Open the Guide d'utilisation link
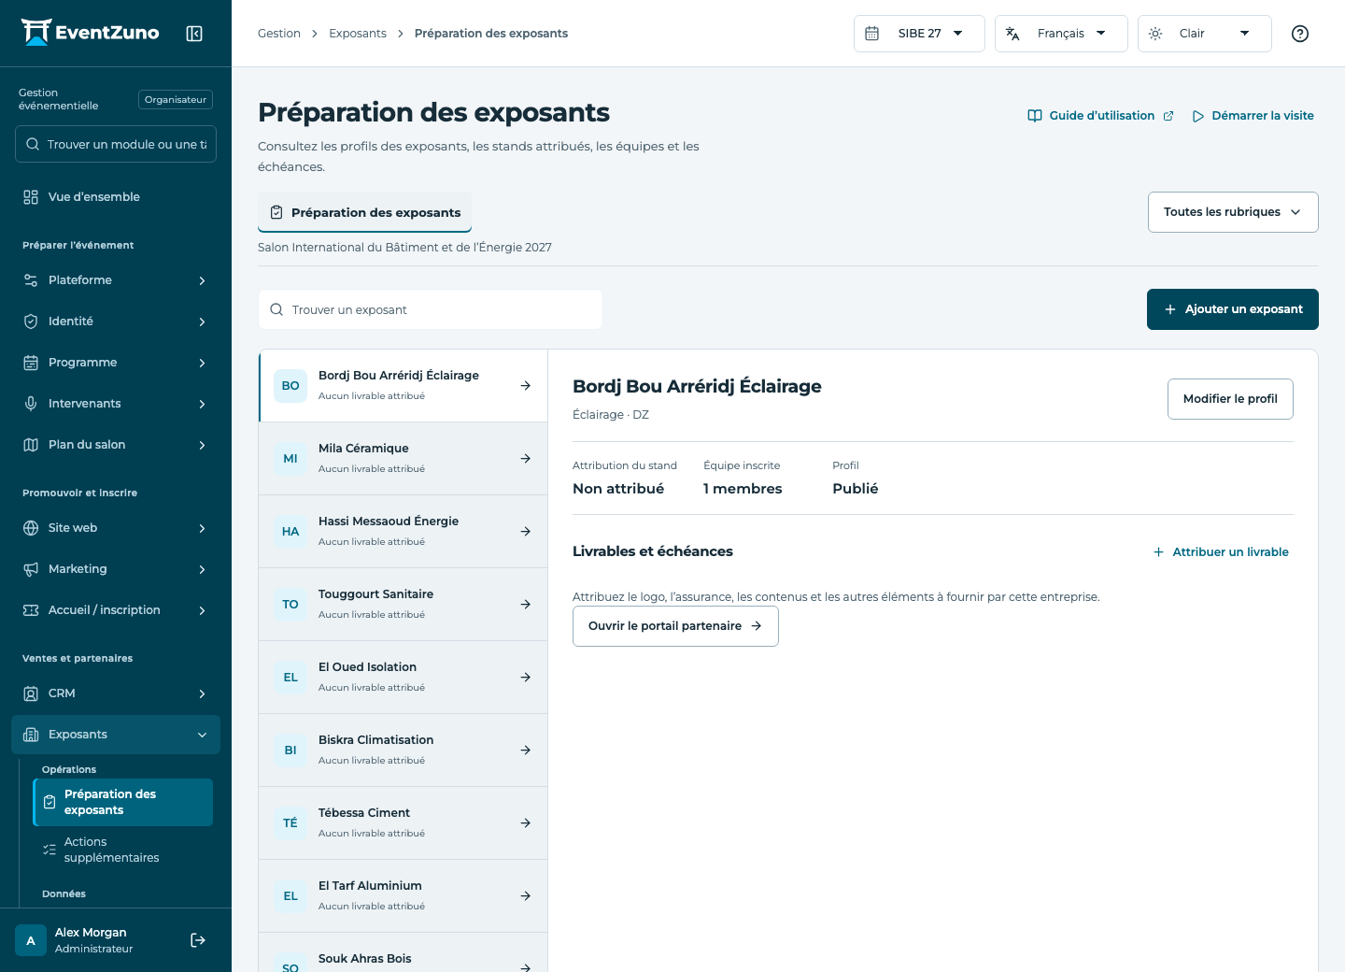1345x972 pixels. pos(1100,116)
